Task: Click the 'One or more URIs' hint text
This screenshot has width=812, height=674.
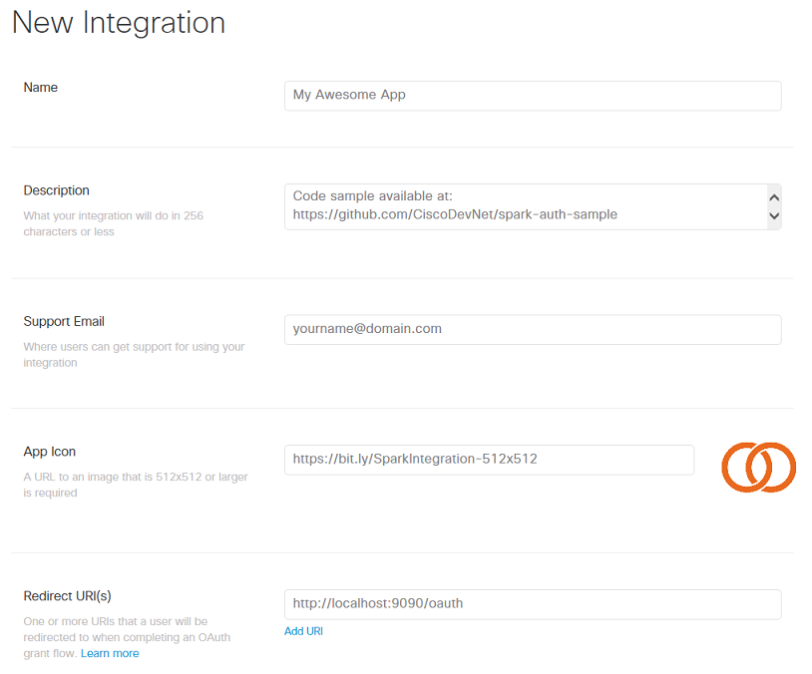Action: pyautogui.click(x=127, y=637)
